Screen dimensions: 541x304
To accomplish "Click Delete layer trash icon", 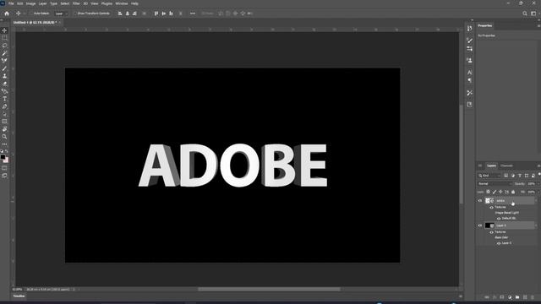I will click(533, 297).
